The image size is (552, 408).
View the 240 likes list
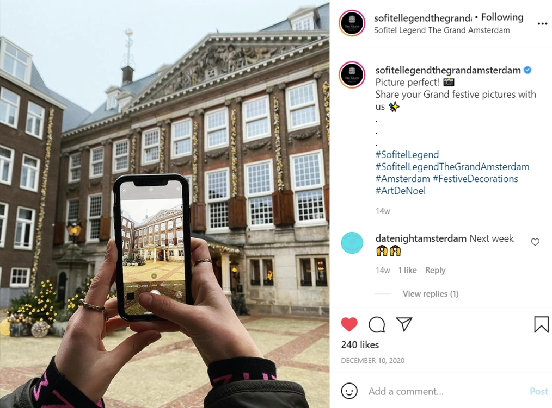click(x=360, y=344)
